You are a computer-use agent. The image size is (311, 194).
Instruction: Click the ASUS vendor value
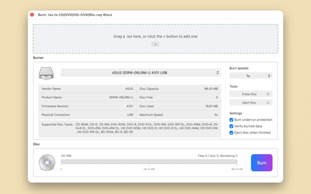coord(129,89)
